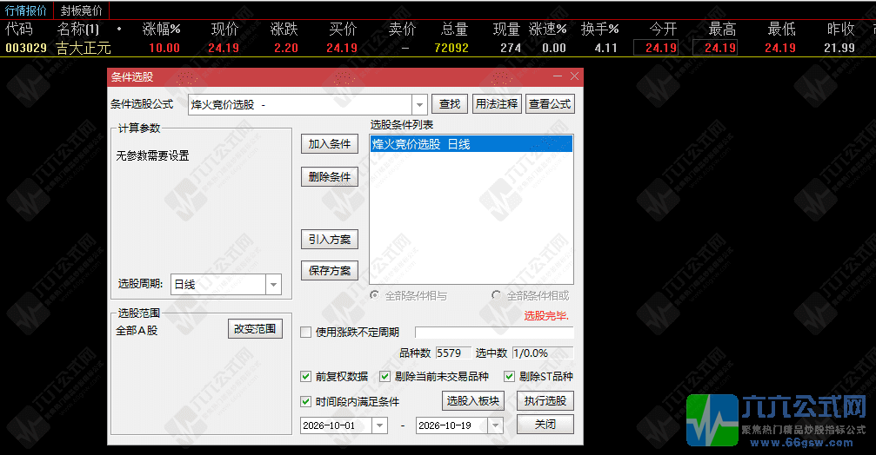Select the 全部条件相或 radio button

click(496, 295)
